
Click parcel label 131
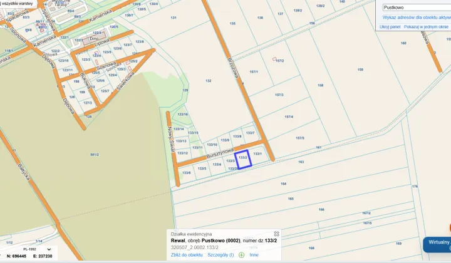click(174, 18)
